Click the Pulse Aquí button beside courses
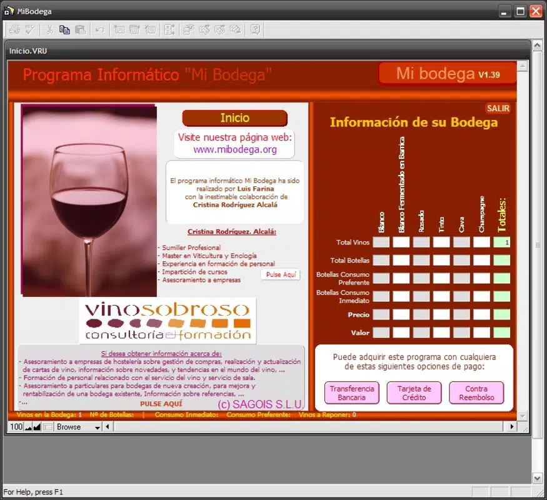Screen dimensions: 547x500 [x=281, y=275]
